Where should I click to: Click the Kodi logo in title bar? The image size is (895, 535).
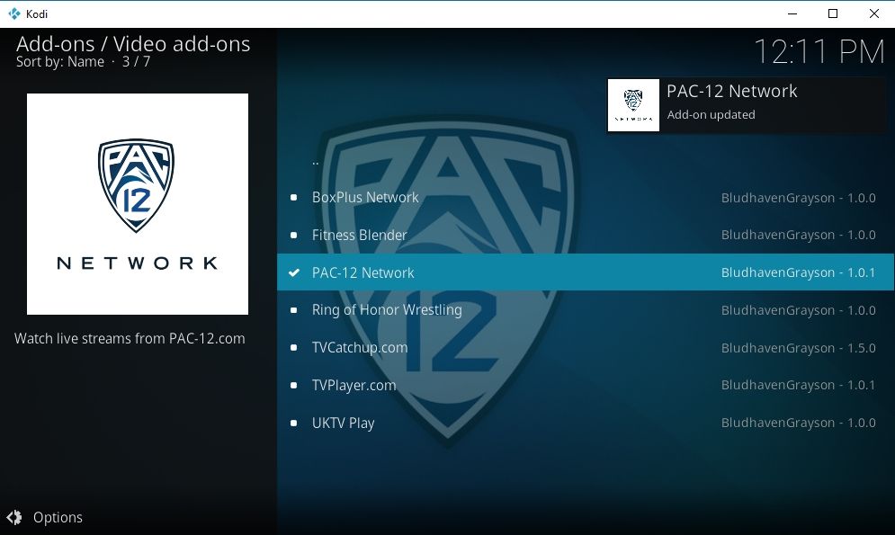(x=14, y=13)
